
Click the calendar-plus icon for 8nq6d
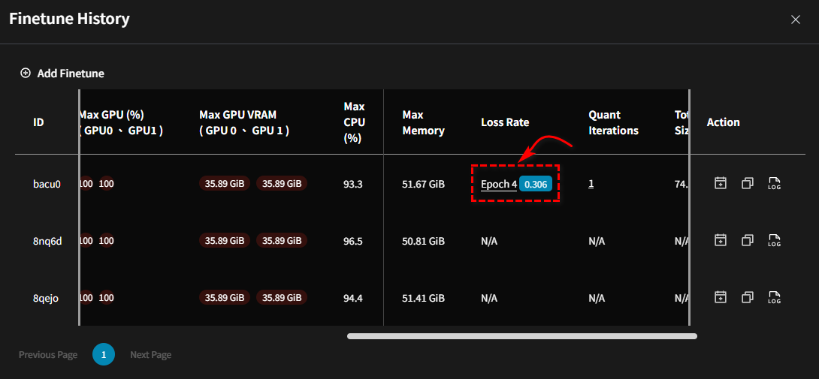(x=720, y=240)
